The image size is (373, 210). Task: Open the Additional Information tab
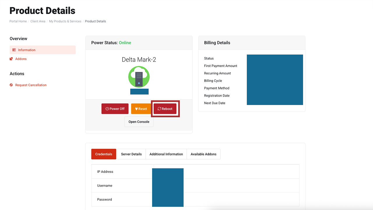click(166, 154)
